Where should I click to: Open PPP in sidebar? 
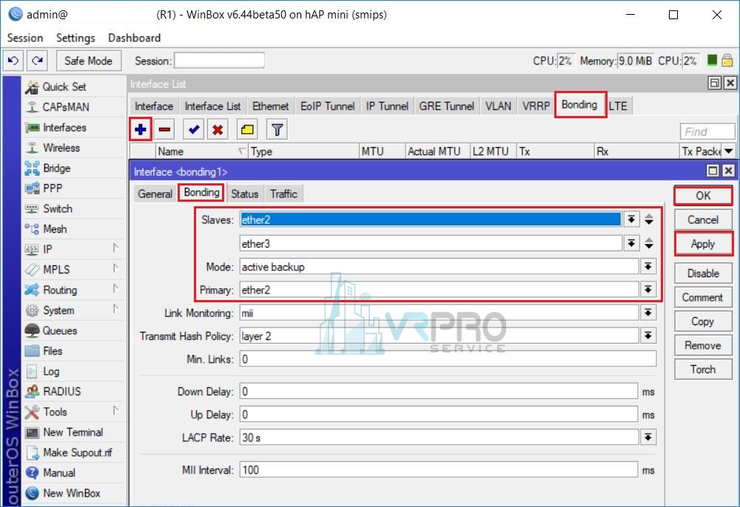(x=53, y=188)
